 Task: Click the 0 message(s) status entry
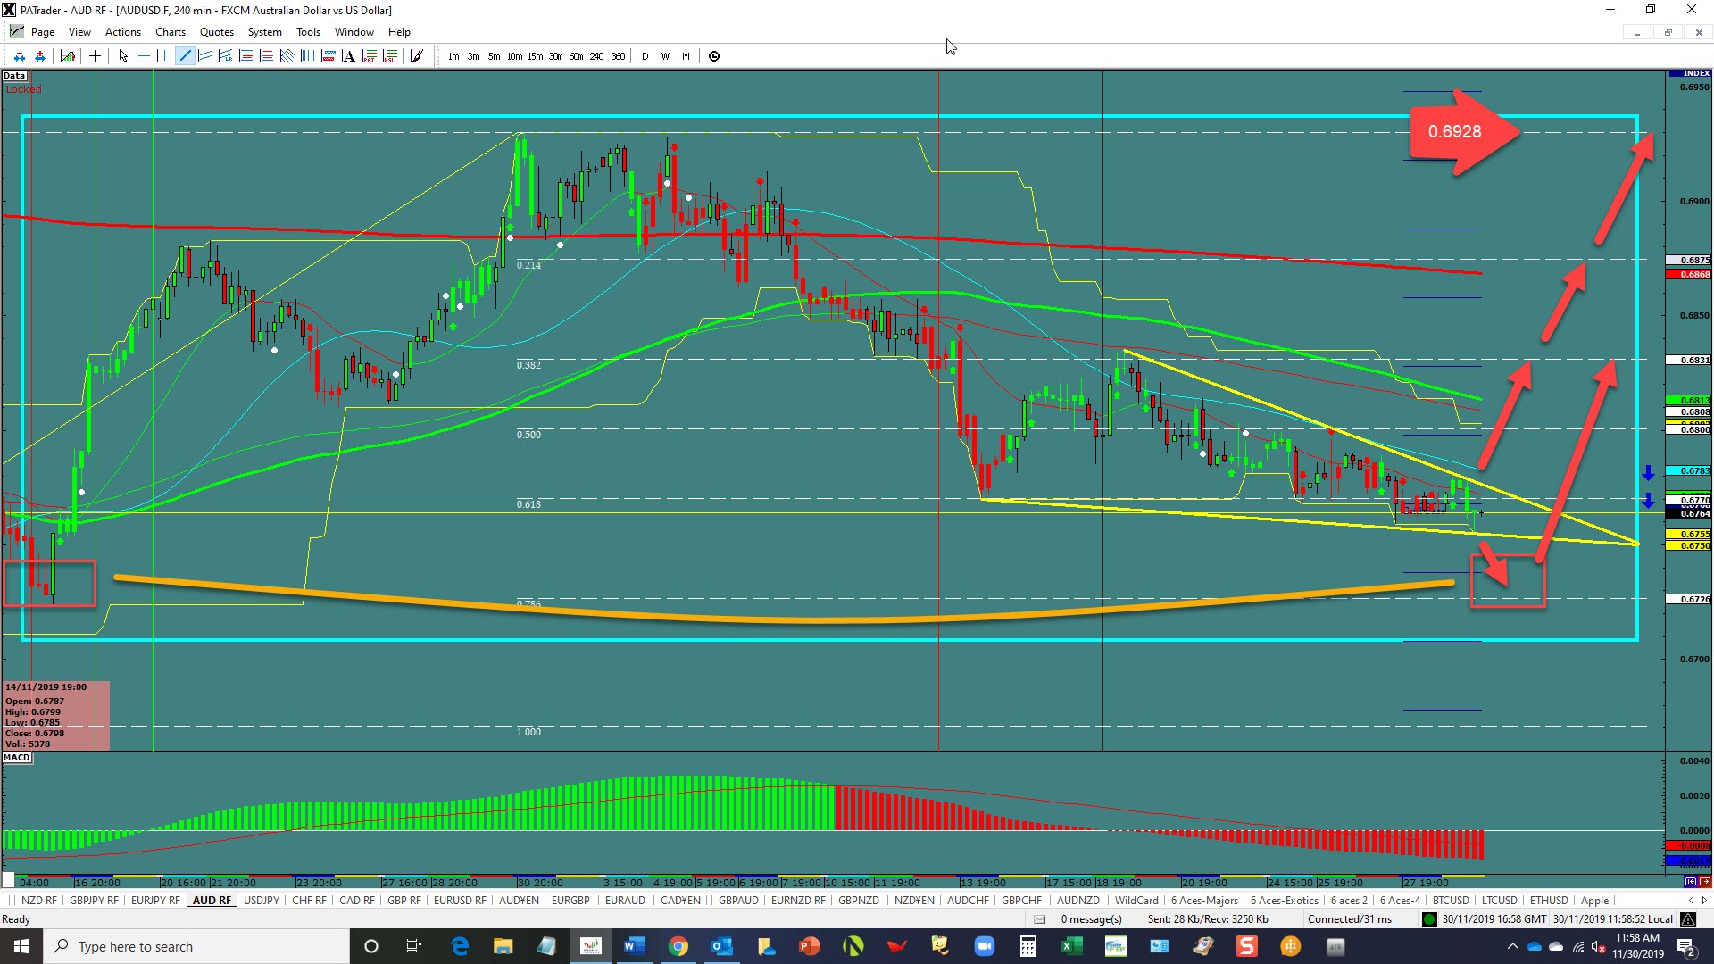(x=1091, y=919)
